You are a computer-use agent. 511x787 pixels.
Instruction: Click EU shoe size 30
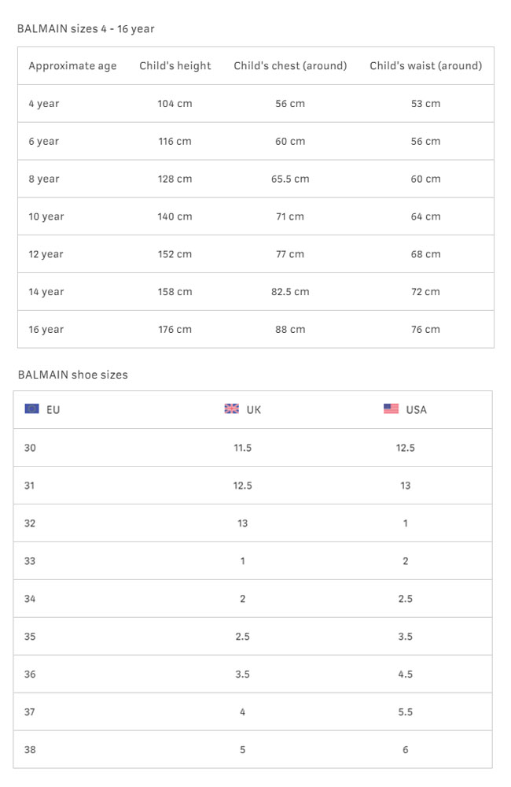(30, 448)
